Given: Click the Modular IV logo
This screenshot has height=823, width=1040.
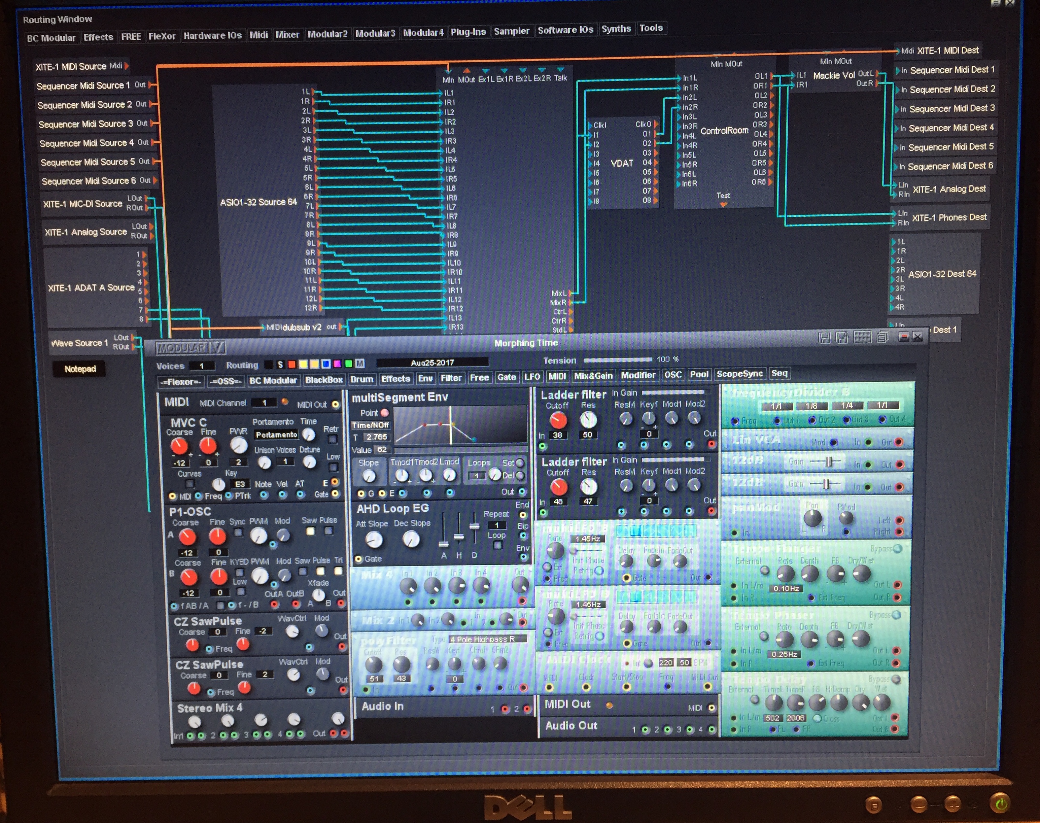Looking at the screenshot, I should click(x=191, y=348).
